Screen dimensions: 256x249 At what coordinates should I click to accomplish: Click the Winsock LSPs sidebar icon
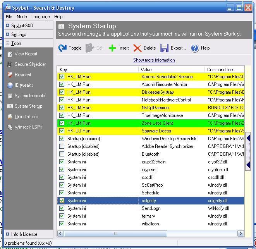(10, 127)
